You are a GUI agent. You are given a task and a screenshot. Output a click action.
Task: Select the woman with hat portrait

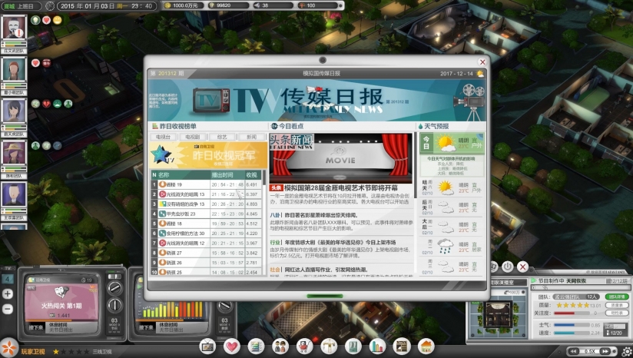click(14, 152)
